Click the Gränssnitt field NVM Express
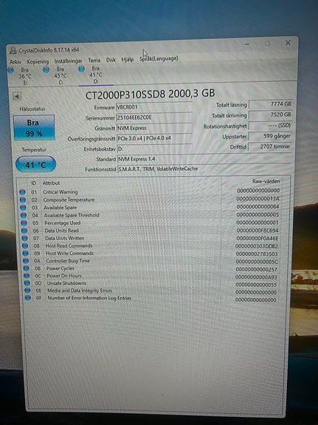The image size is (318, 425). pyautogui.click(x=154, y=128)
